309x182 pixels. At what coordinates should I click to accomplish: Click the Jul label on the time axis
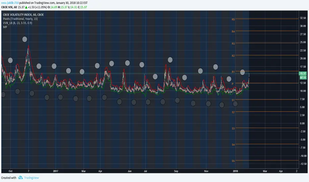coord(146,171)
